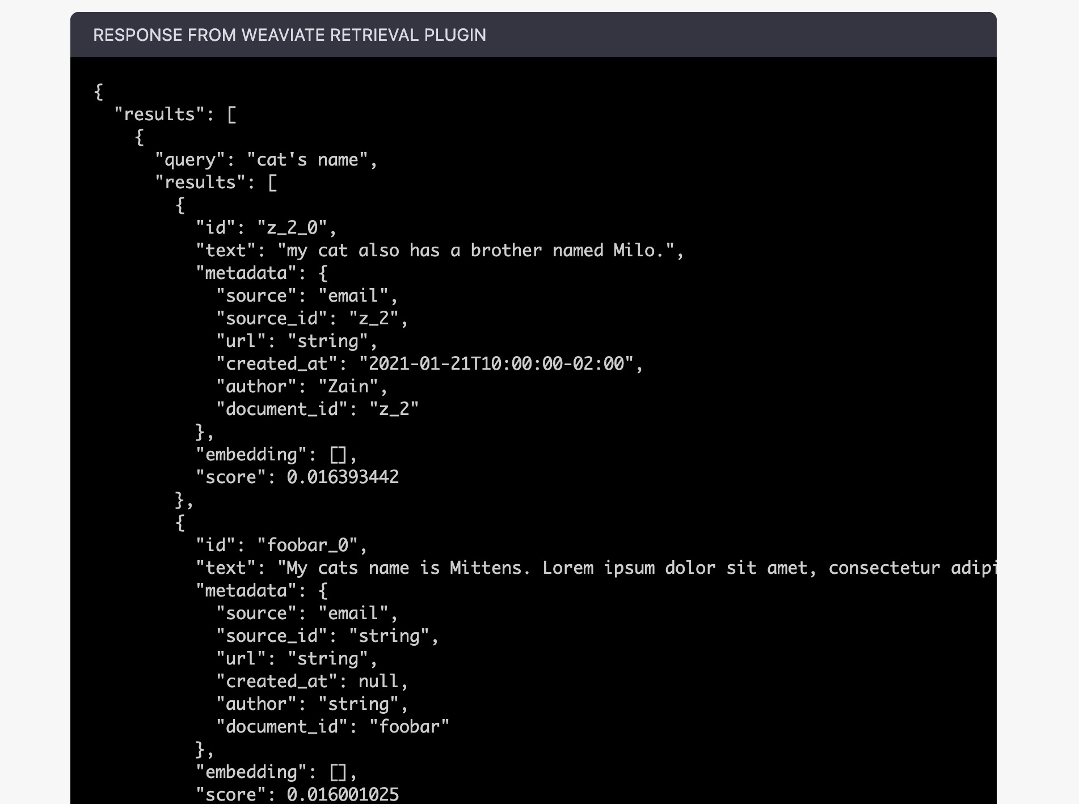This screenshot has width=1079, height=804.
Task: Click the document_id value "foobar"
Action: tap(409, 727)
